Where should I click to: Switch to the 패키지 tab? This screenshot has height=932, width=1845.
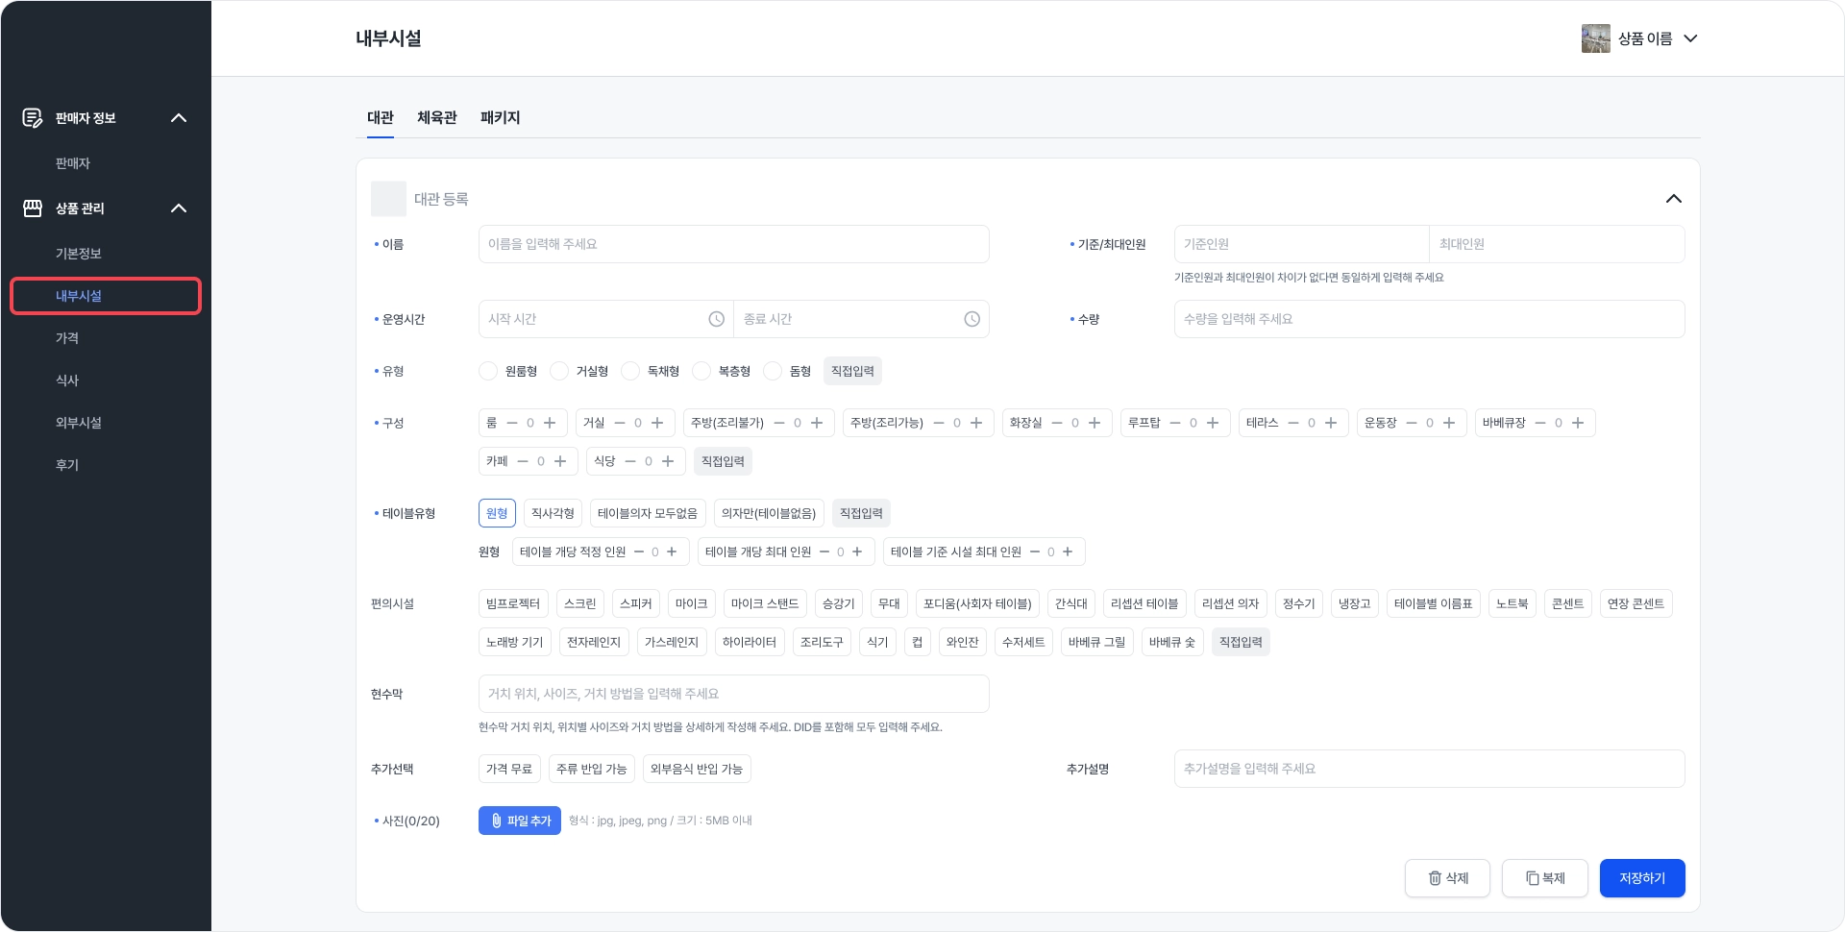pos(501,118)
